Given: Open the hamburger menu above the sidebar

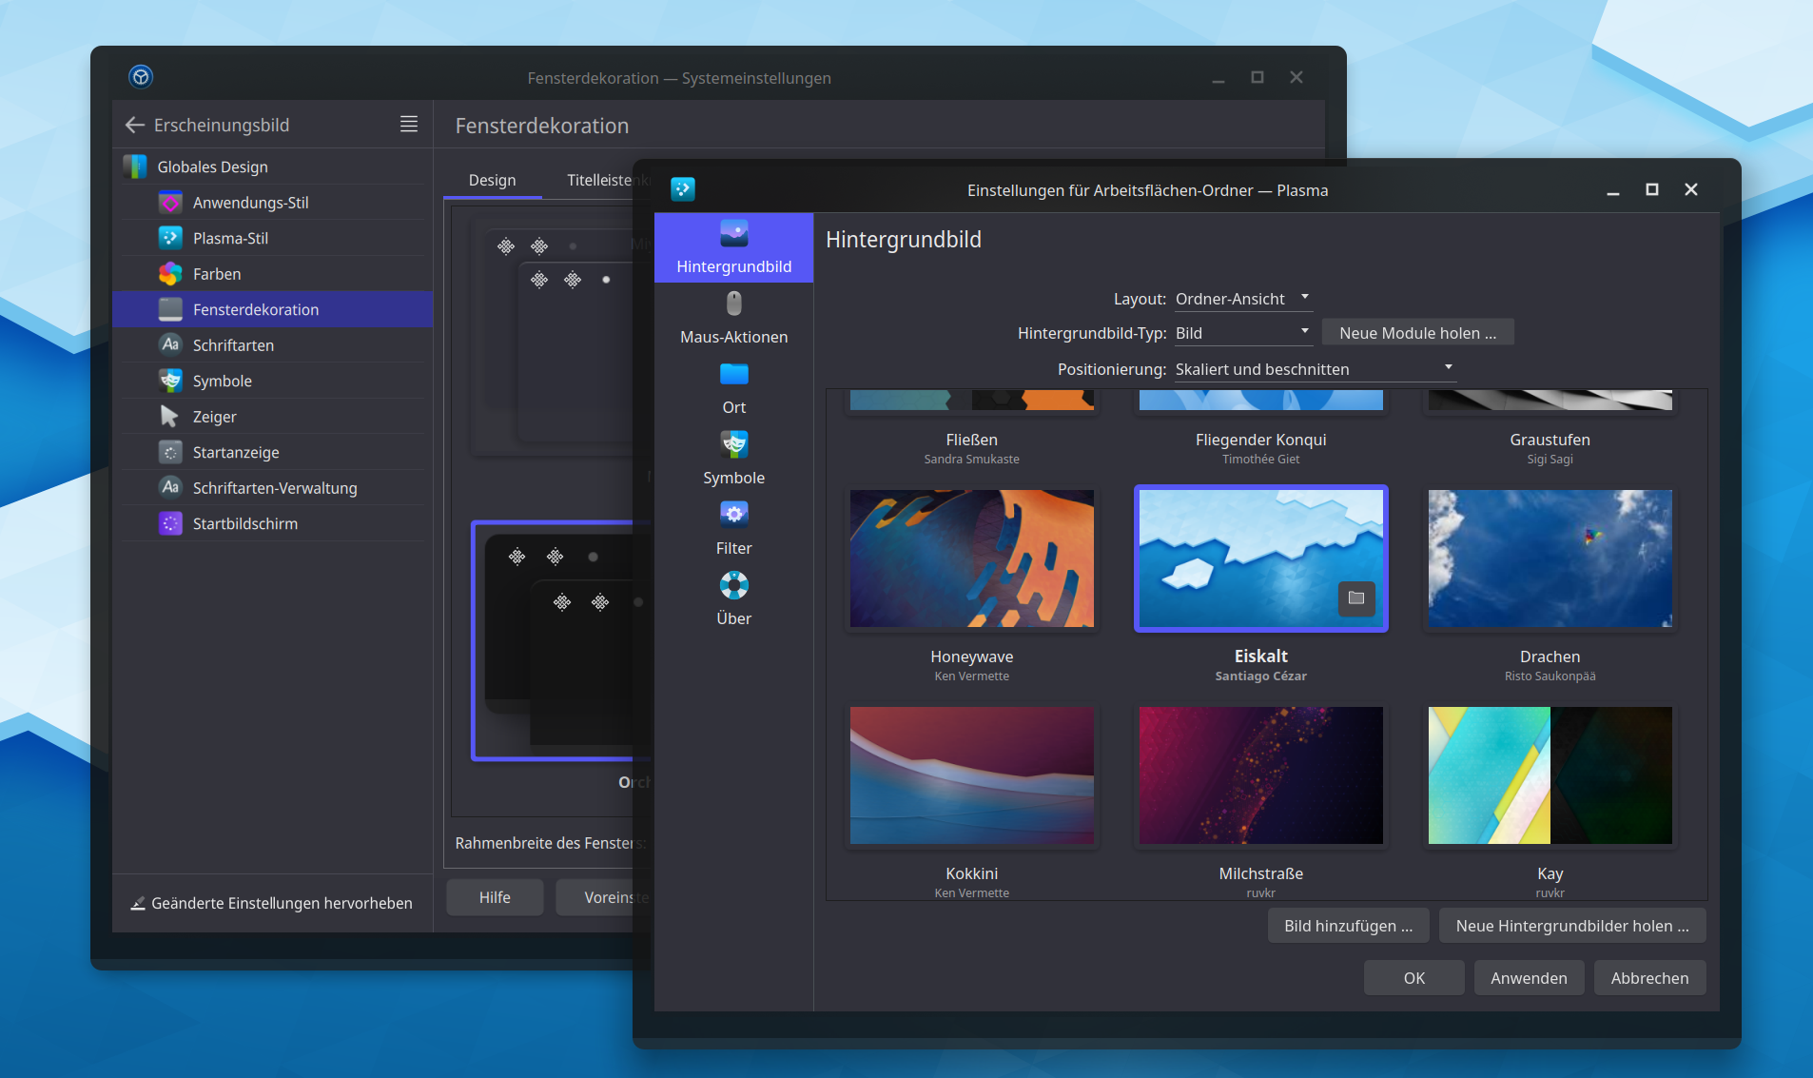Looking at the screenshot, I should tap(408, 124).
